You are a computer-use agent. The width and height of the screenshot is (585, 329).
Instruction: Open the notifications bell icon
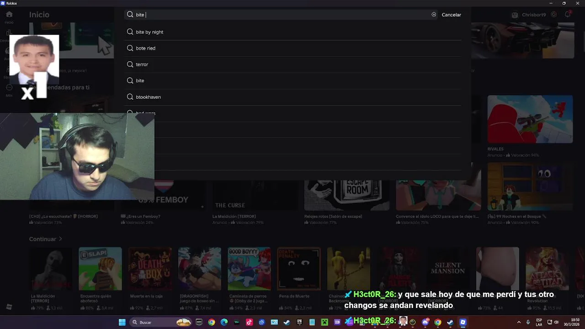[568, 15]
